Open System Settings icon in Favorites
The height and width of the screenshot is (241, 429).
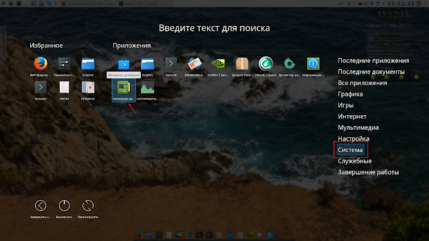click(64, 64)
